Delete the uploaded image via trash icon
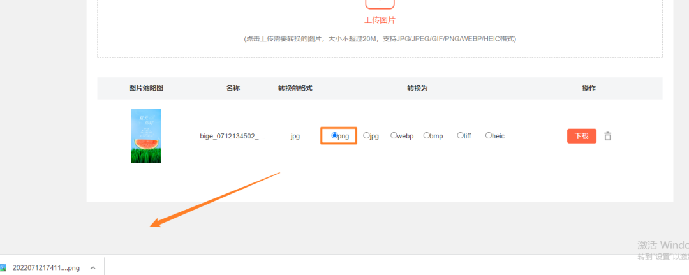The height and width of the screenshot is (275, 689). 608,136
